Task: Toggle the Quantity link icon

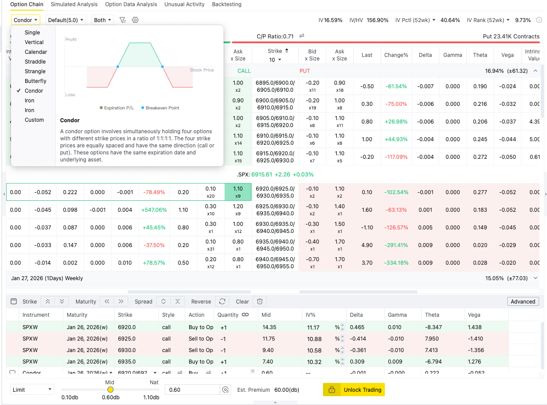Action: tap(245, 315)
